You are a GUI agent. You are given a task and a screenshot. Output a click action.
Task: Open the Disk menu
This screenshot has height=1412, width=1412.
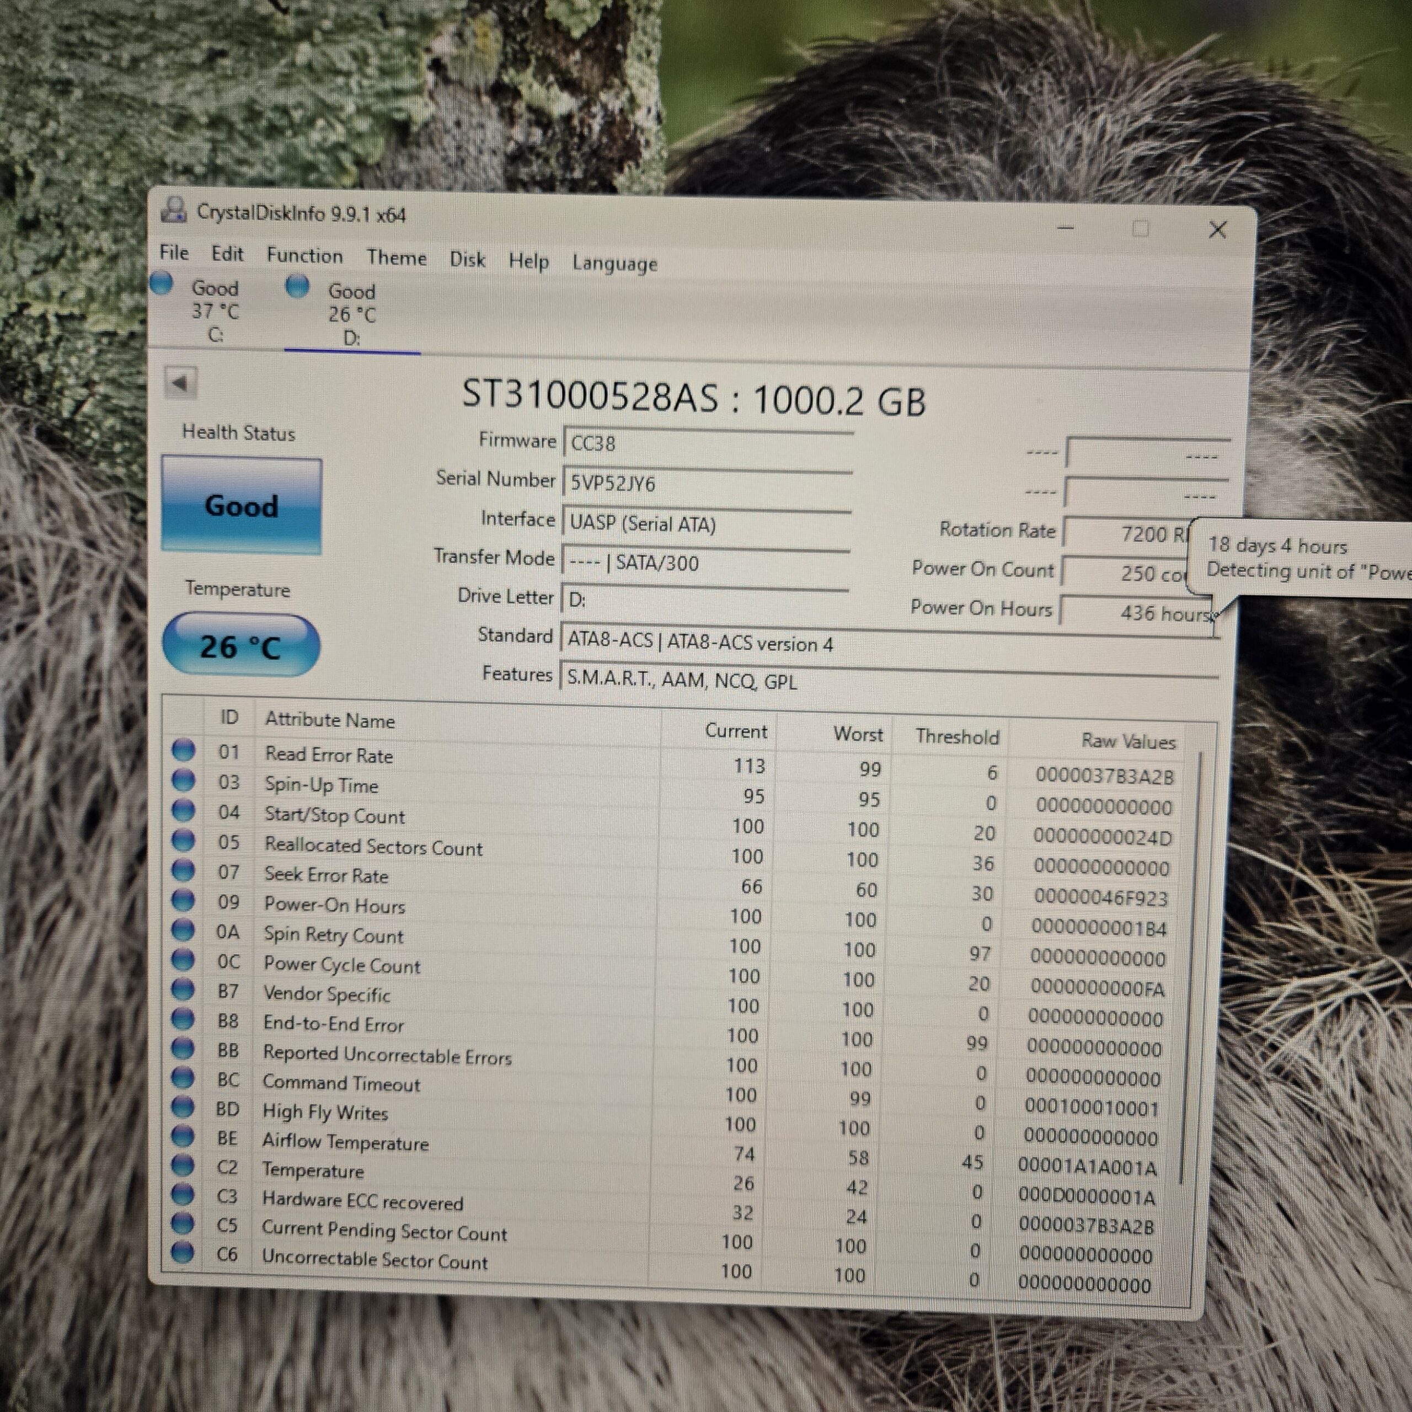point(467,260)
